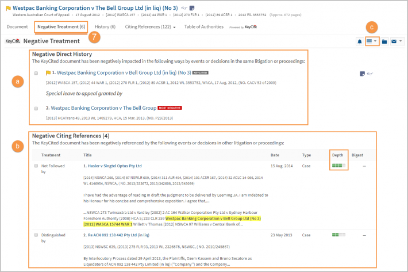Save to folder using the folder icon
Image resolution: width=408 pixels, height=272 pixels.
tap(384, 41)
